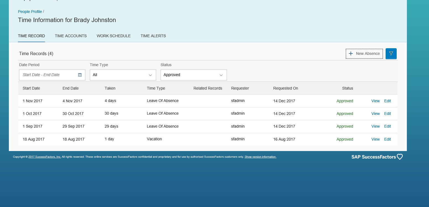
Task: Open the TIME ALERTS tab
Action: pos(153,36)
